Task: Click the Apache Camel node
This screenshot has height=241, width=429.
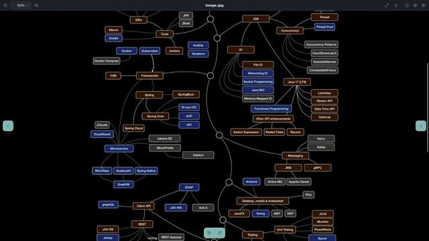Action: [x=299, y=181]
